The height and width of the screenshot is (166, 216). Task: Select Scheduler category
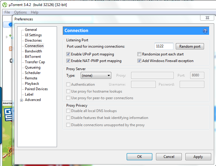point(33,73)
